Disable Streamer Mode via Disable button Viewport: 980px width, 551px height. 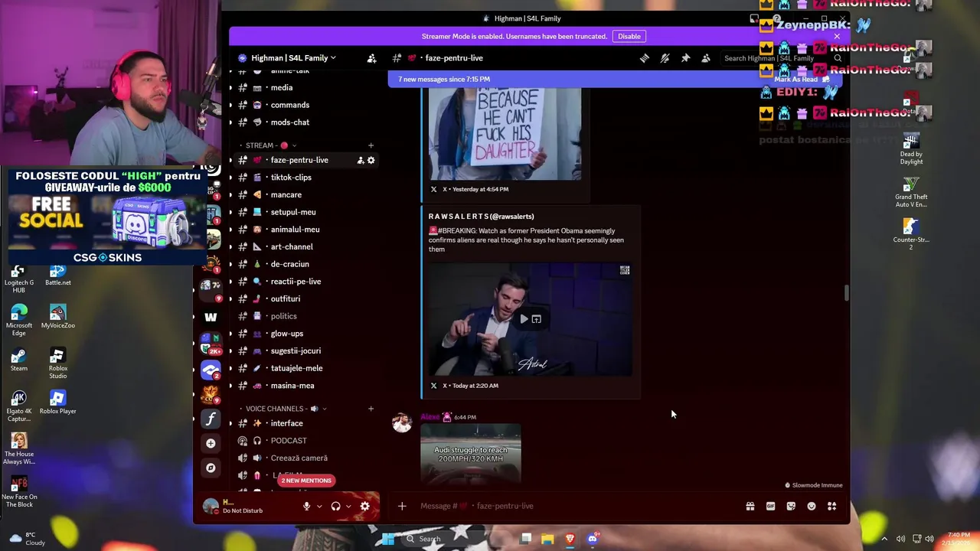point(629,36)
